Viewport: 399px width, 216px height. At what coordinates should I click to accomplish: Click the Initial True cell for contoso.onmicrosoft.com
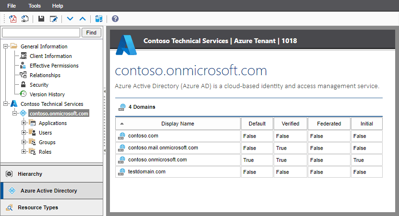click(367, 160)
